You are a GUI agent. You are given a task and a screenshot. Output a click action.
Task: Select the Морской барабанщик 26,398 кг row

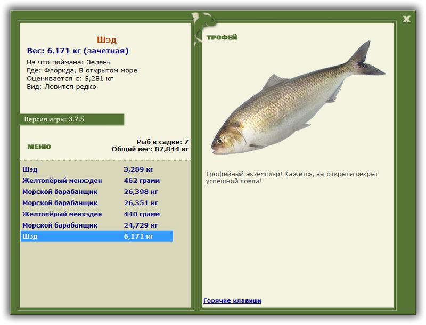(x=97, y=192)
